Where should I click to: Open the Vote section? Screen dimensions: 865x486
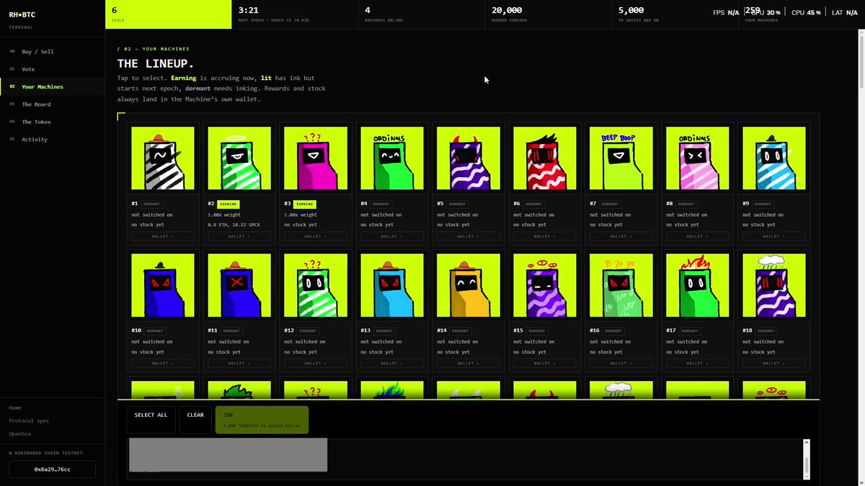(x=53, y=69)
